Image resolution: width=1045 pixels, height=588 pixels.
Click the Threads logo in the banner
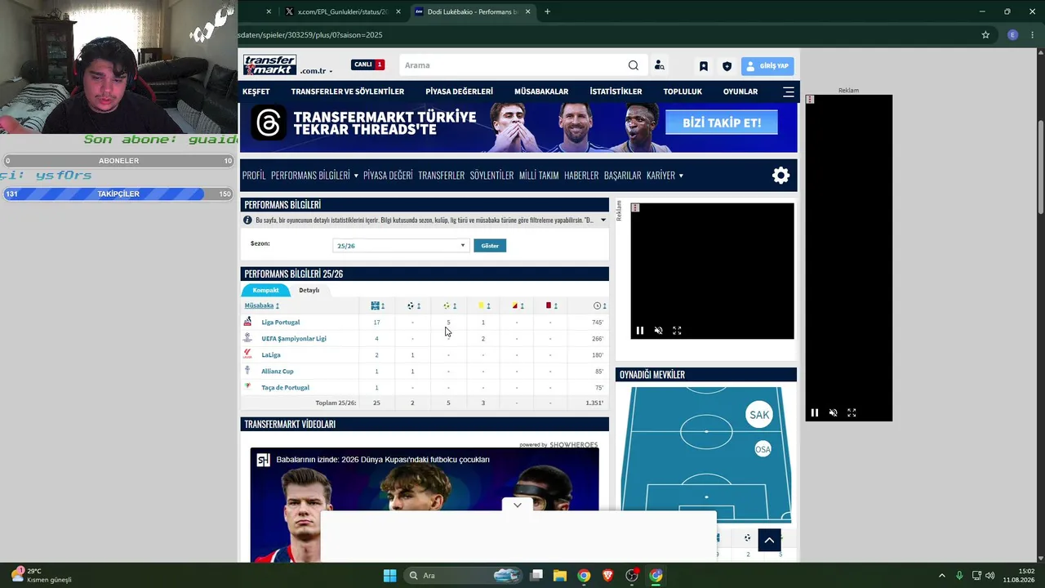click(269, 123)
